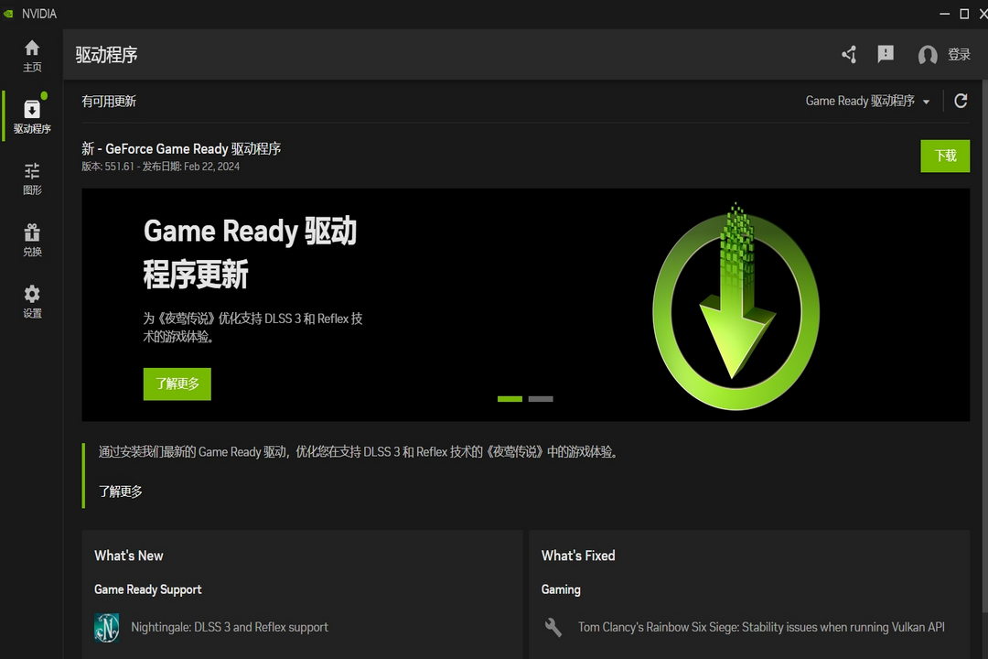Select the 驱动程序 drivers sidebar icon

32,114
